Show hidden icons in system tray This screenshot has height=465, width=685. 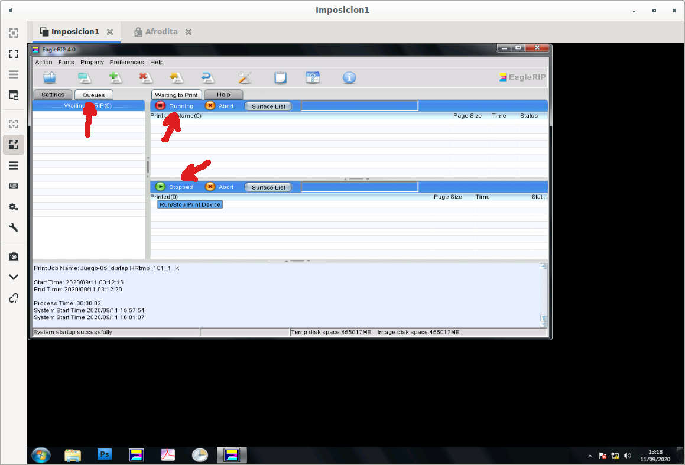(590, 456)
